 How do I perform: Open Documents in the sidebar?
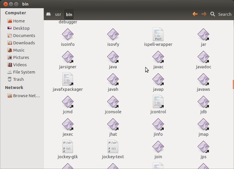point(22,36)
